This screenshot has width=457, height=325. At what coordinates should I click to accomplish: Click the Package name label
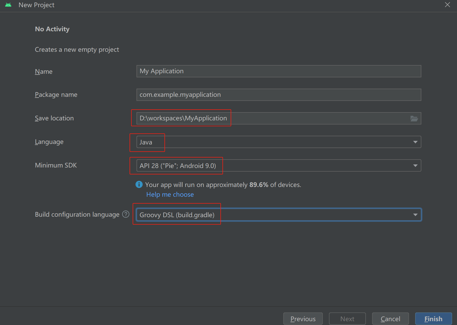pos(56,95)
